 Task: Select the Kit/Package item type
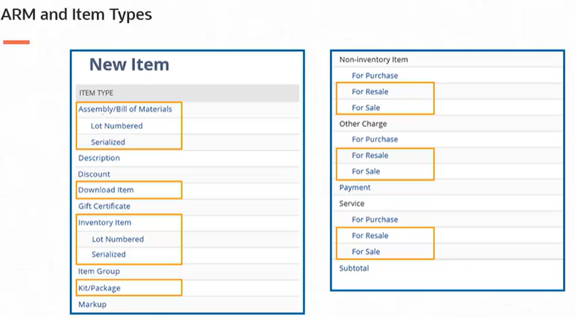coord(99,288)
